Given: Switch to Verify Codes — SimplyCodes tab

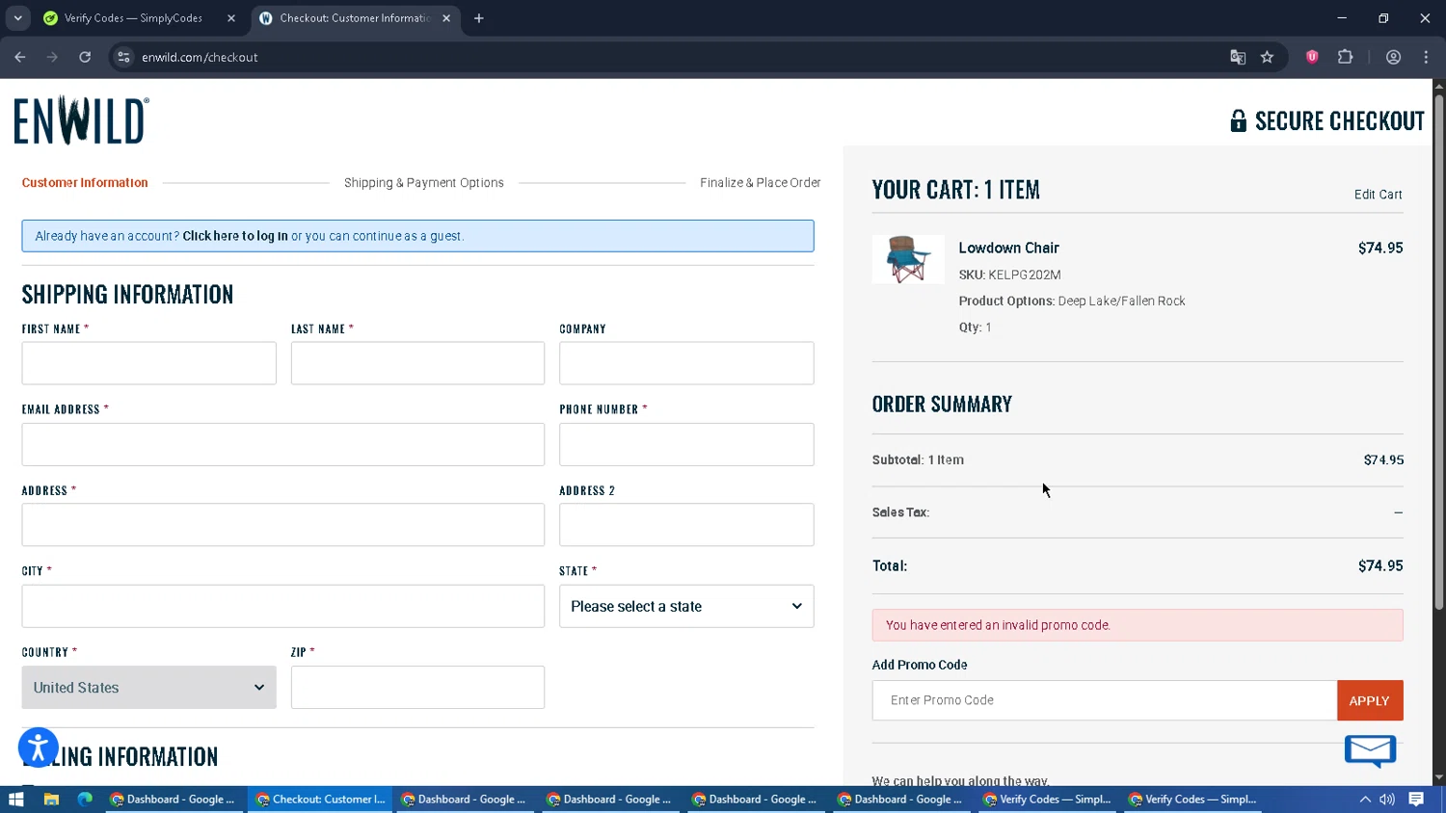Looking at the screenshot, I should [133, 18].
